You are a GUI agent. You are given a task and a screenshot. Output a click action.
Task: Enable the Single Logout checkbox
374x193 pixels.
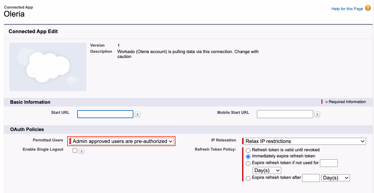click(x=75, y=150)
